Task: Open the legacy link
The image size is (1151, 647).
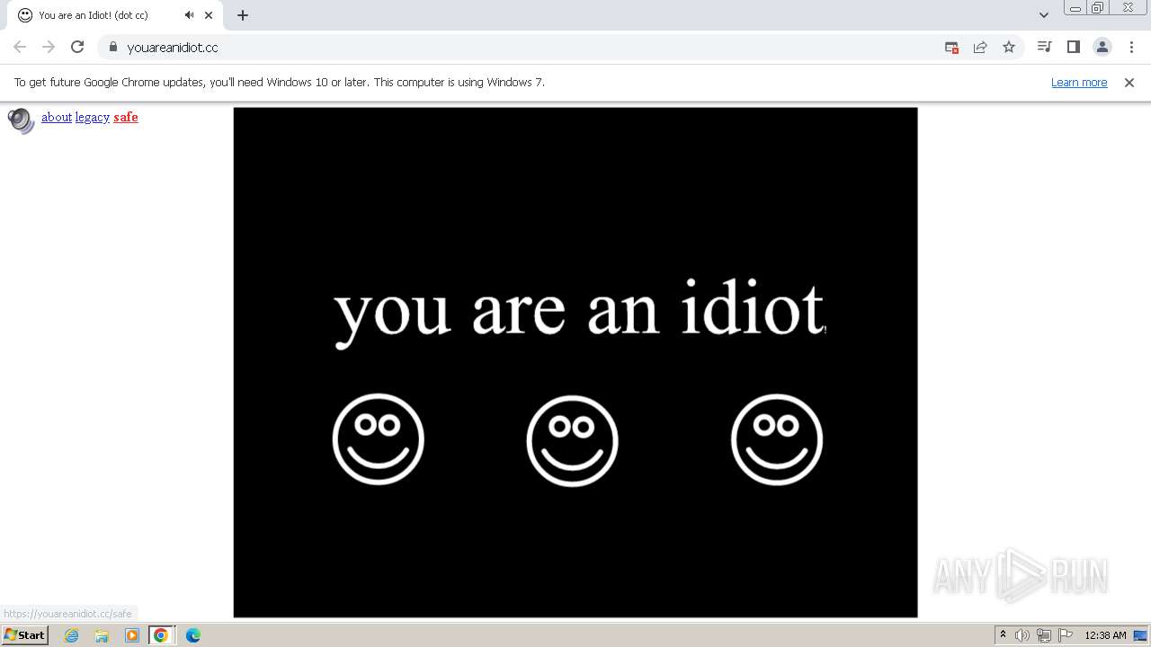Action: click(x=93, y=117)
